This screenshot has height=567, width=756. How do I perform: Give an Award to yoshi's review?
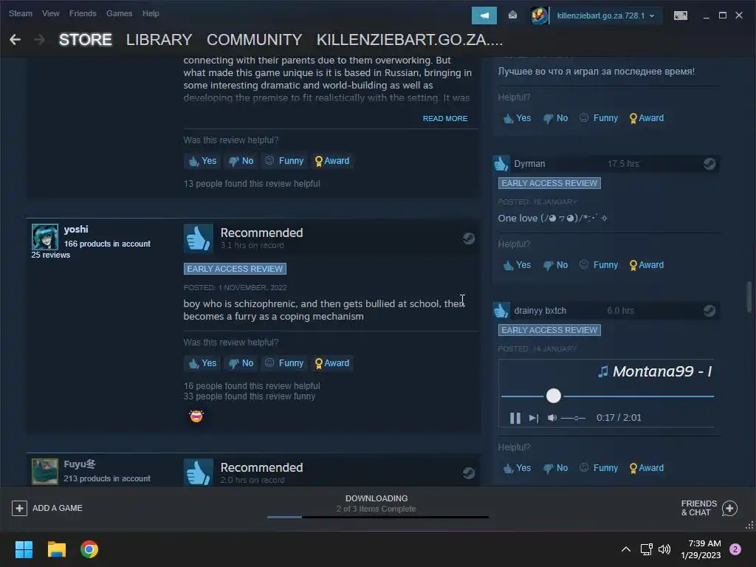click(331, 363)
